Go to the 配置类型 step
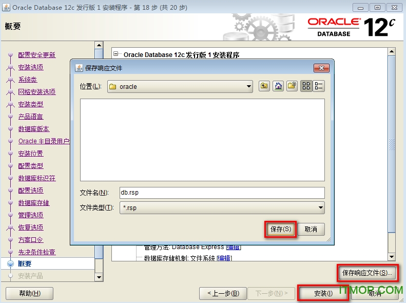 click(x=31, y=166)
